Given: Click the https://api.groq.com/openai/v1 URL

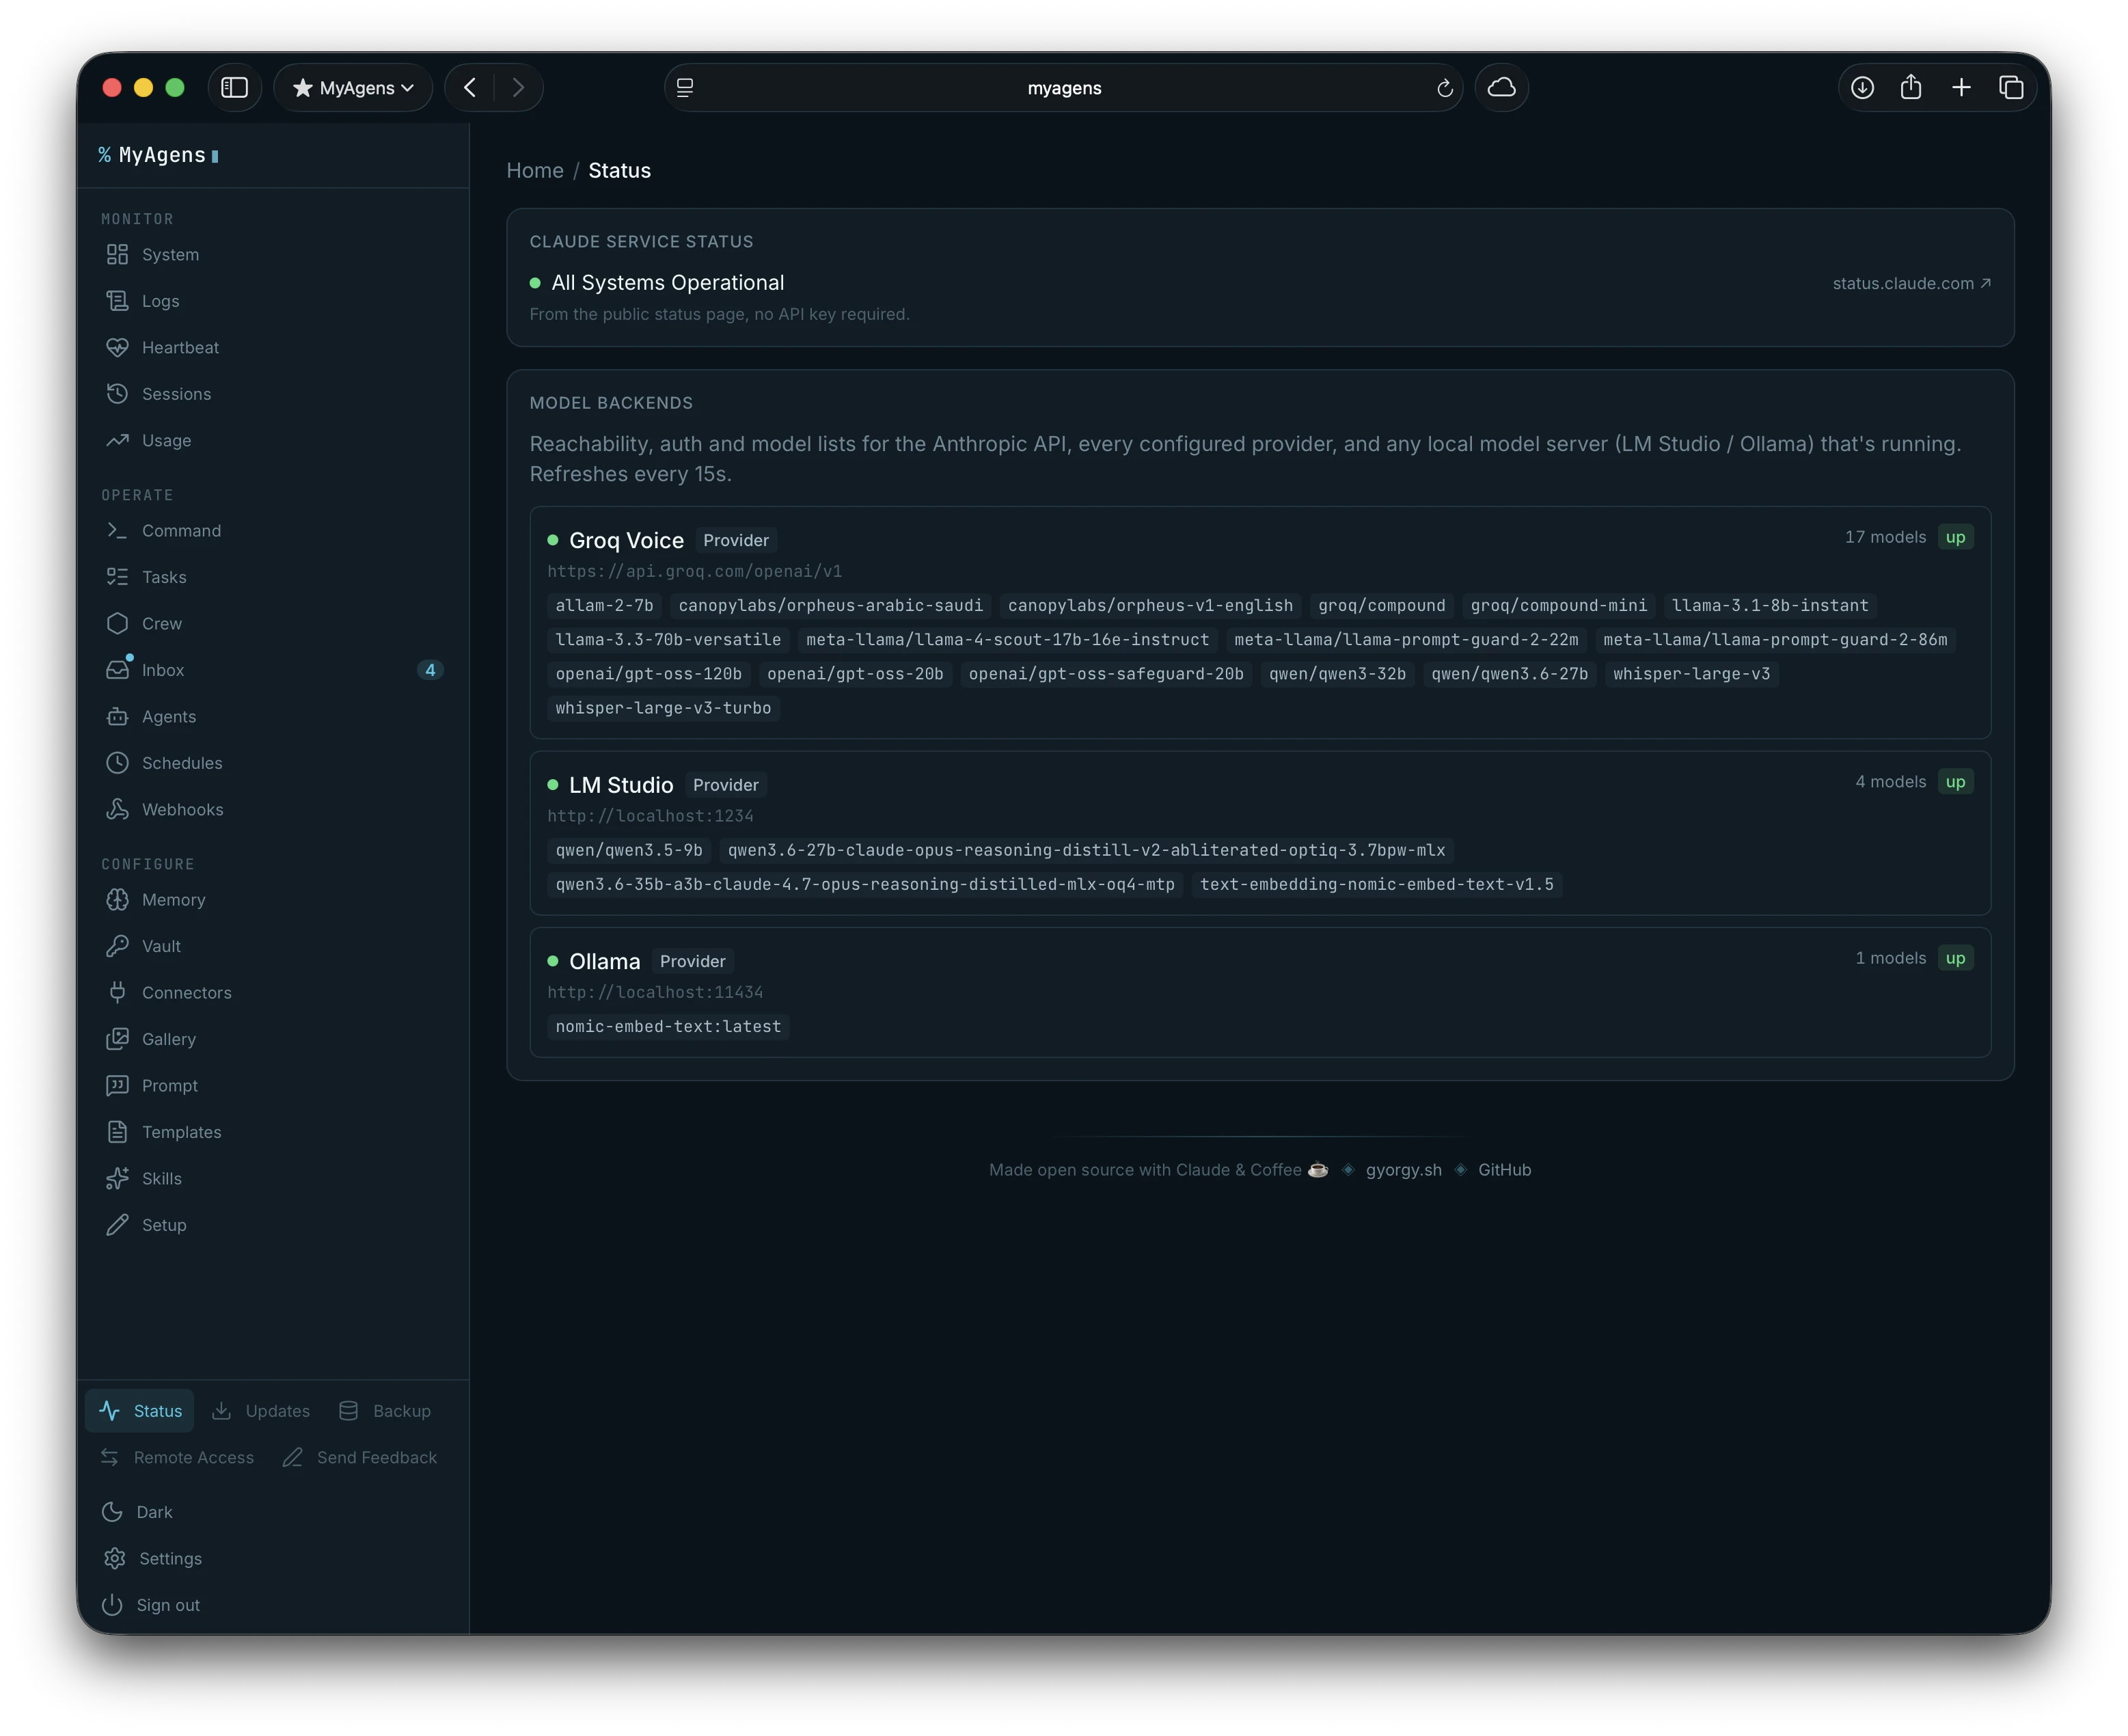Looking at the screenshot, I should [694, 572].
